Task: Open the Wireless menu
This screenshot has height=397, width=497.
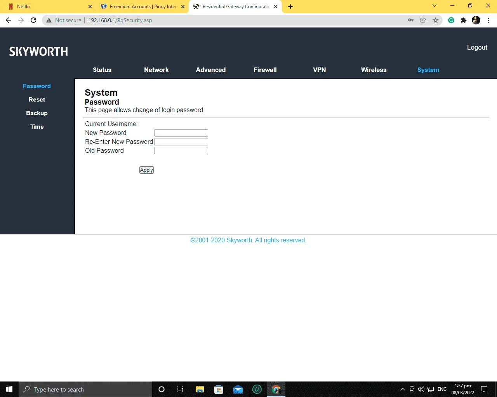Action: pyautogui.click(x=374, y=70)
